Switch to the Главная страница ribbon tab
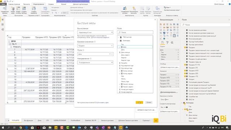 click(x=14, y=4)
